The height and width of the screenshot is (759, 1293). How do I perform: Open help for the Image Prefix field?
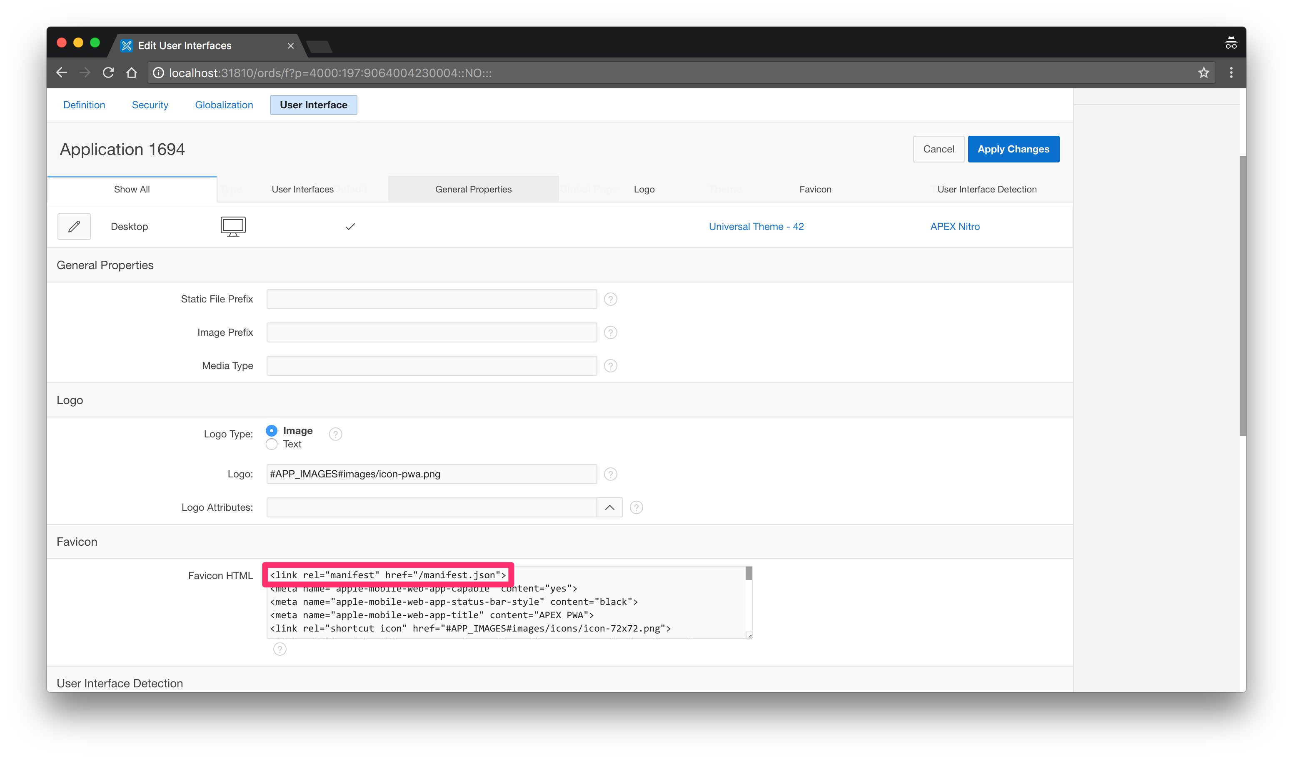pyautogui.click(x=610, y=332)
